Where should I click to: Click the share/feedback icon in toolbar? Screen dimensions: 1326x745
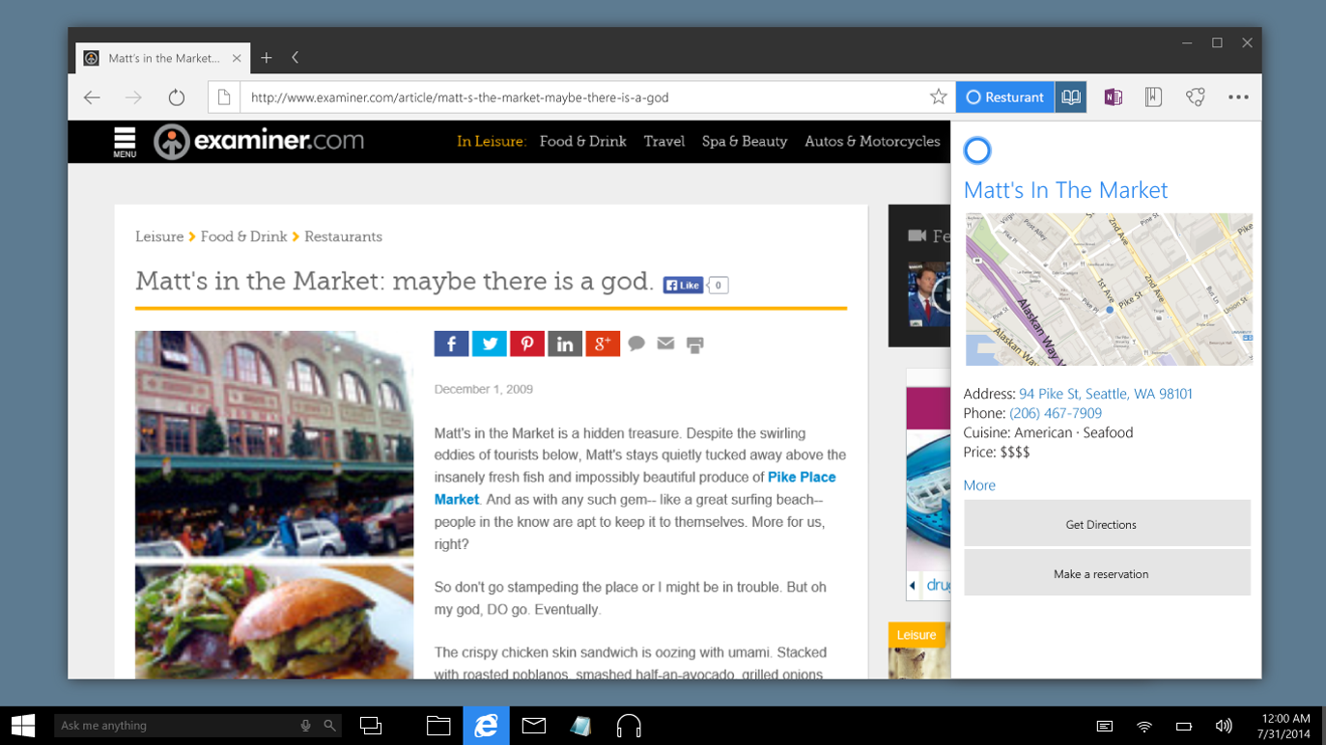click(x=1196, y=97)
